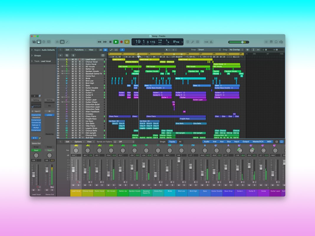Select the Tracks tab in the mixer
315x236 pixels.
click(172, 142)
